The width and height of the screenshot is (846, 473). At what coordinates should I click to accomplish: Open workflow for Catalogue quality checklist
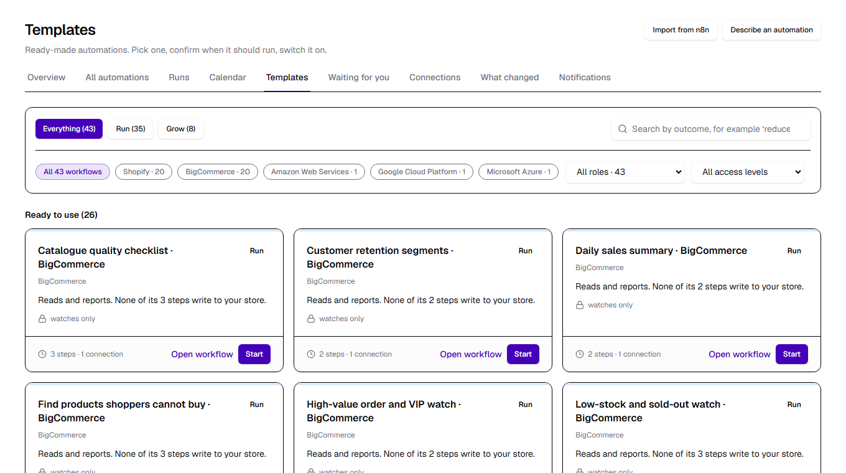[x=202, y=354]
